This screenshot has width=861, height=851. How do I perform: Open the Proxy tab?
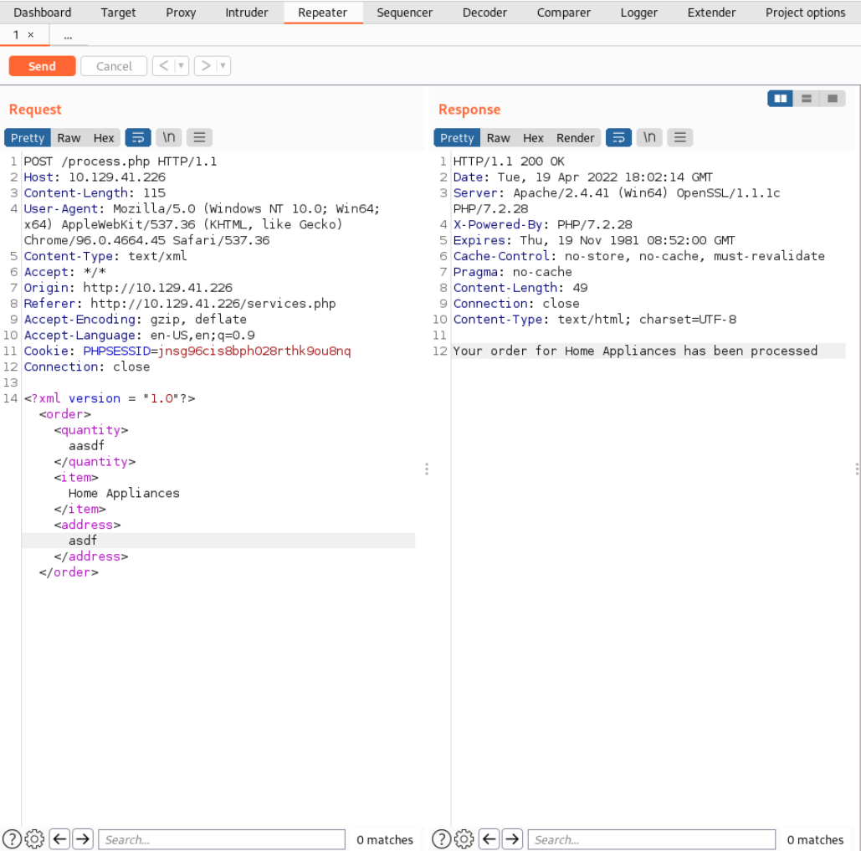click(x=181, y=12)
